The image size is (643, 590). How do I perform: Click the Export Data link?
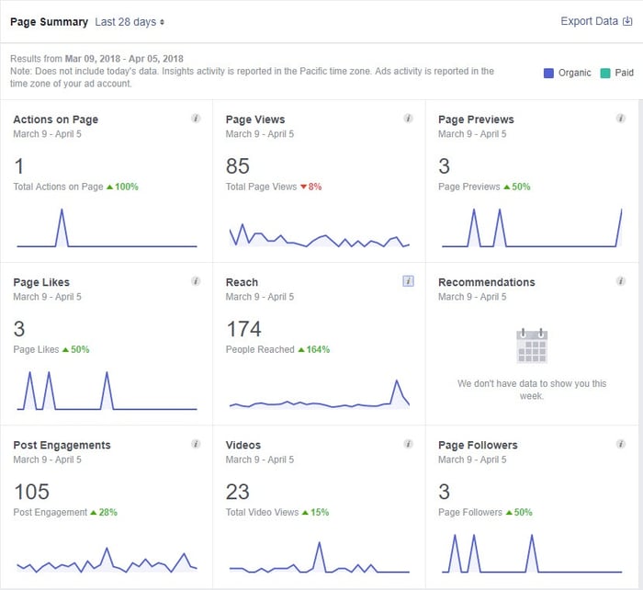(x=589, y=21)
